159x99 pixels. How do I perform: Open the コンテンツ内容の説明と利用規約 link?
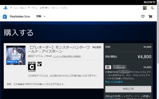click(67, 56)
